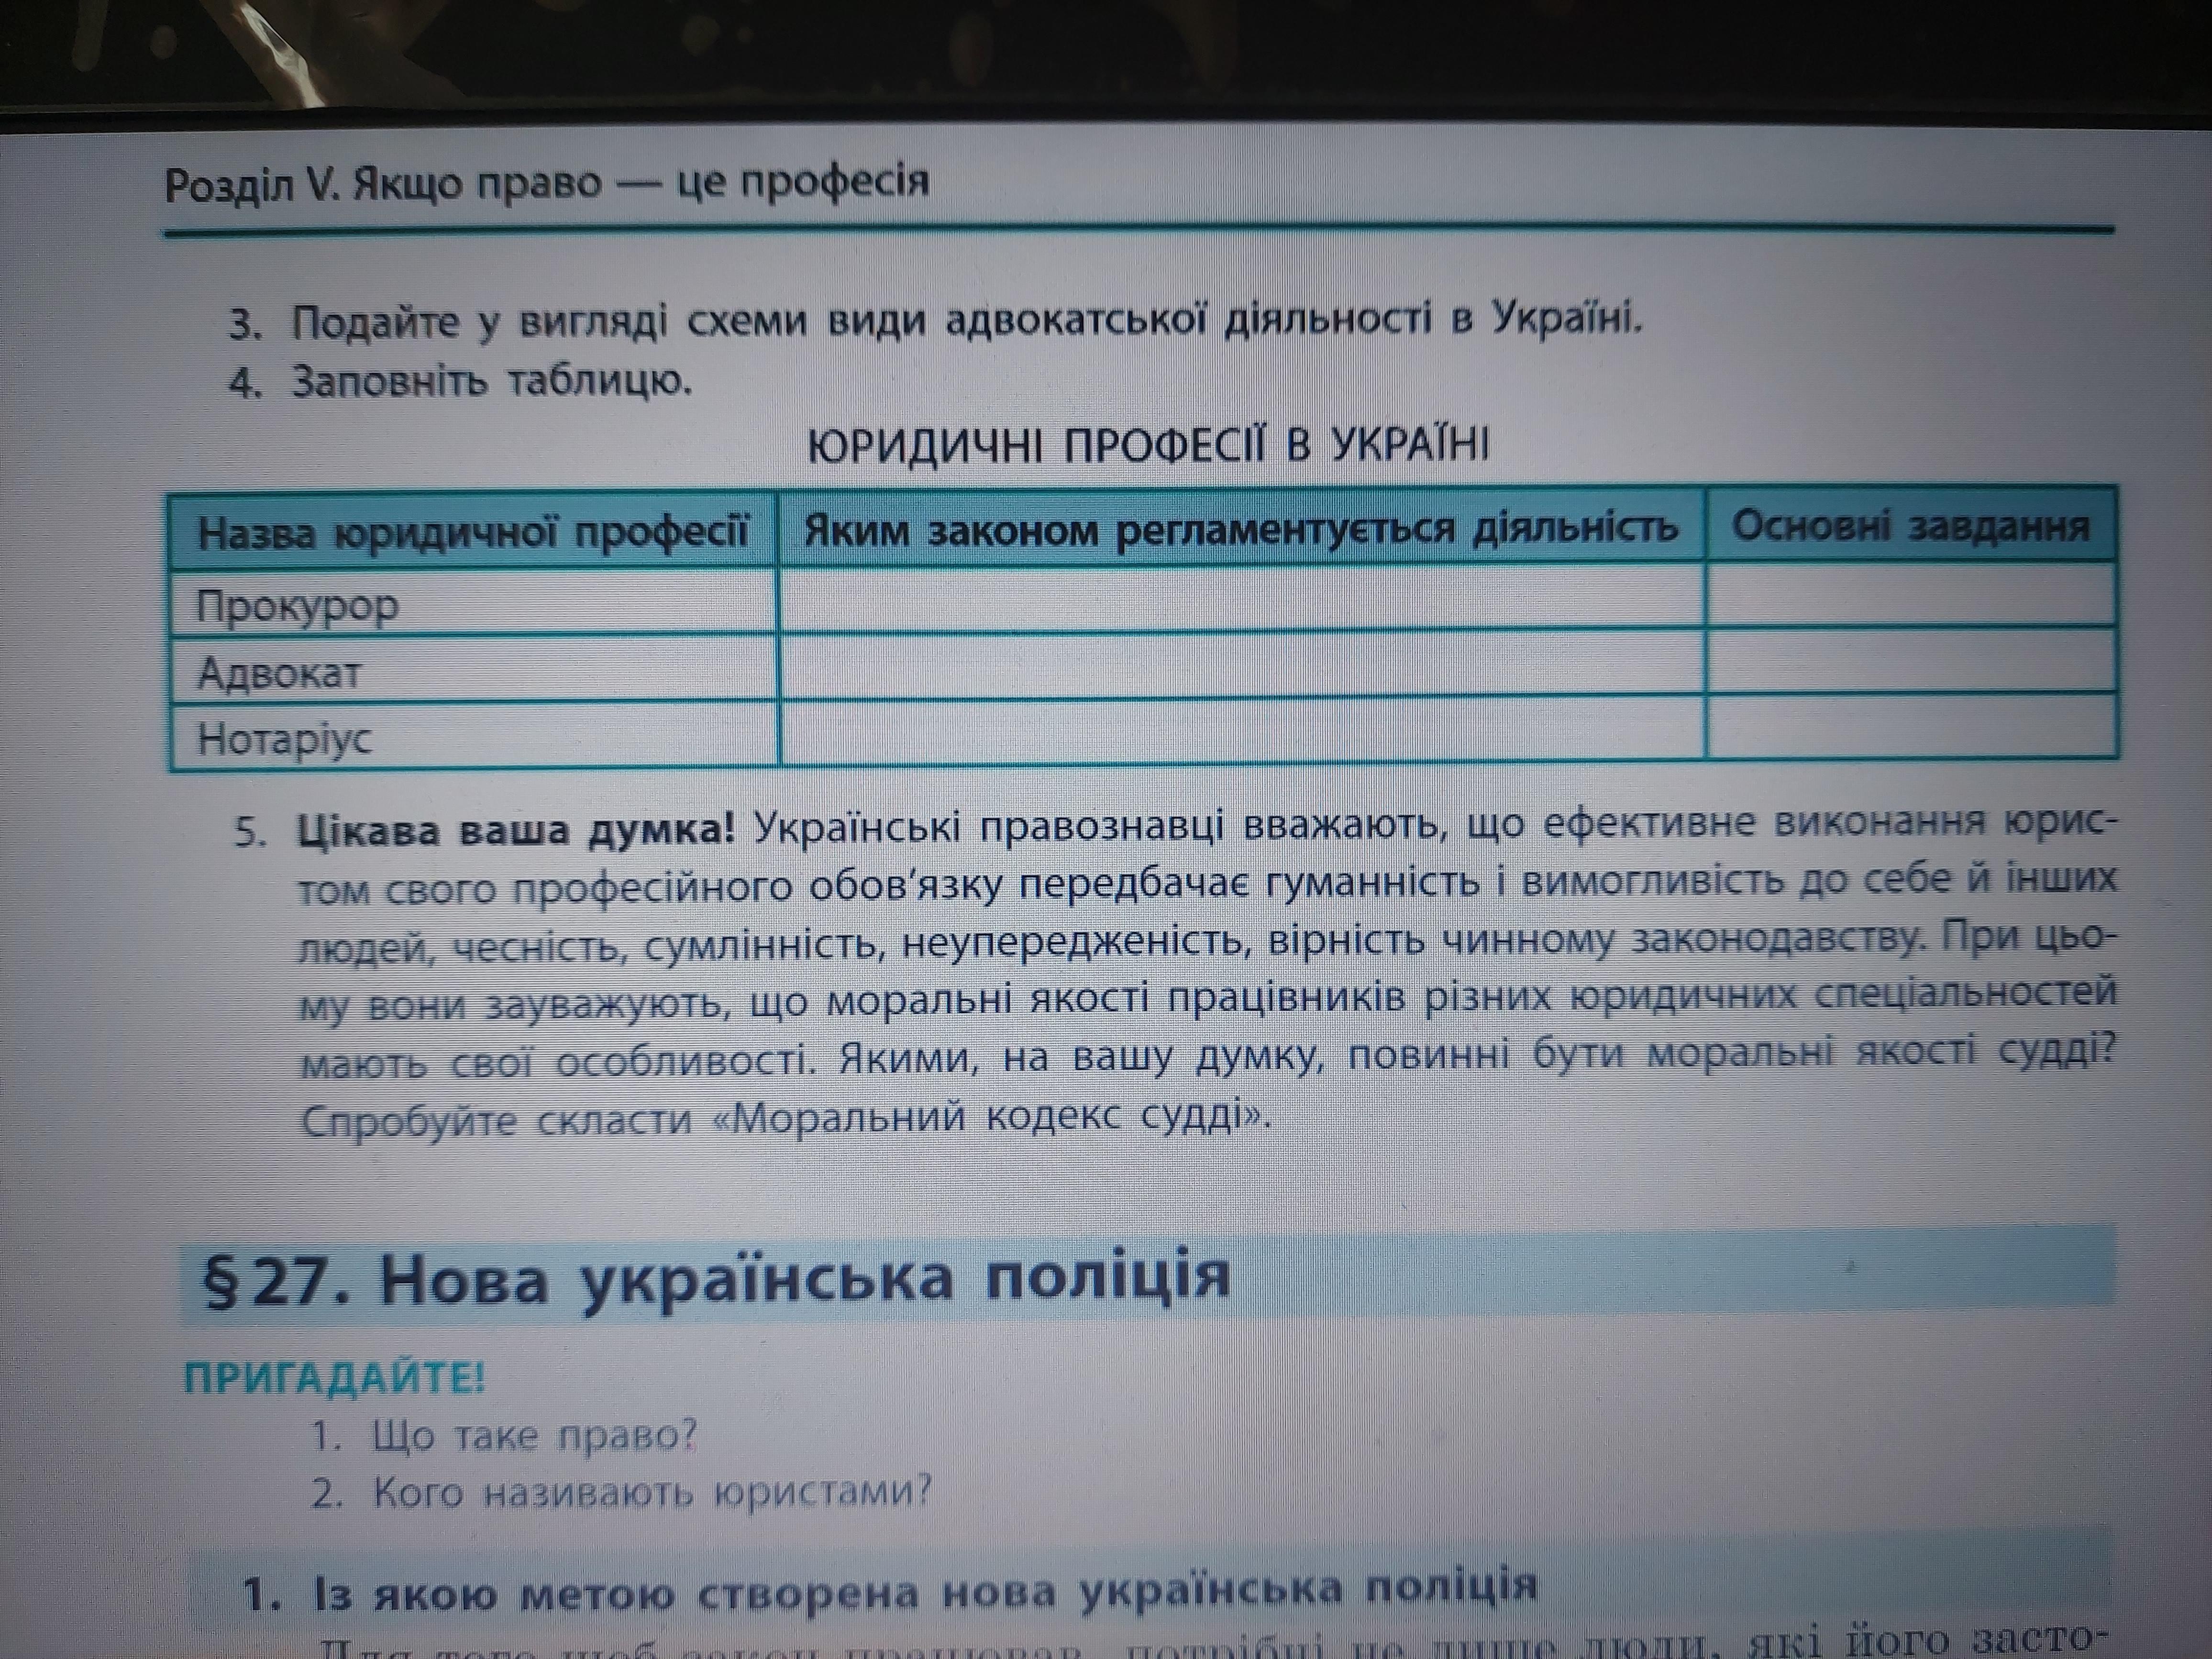
Task: Click empty 'Основні завдання' cell for Прокурор
Action: (1910, 595)
